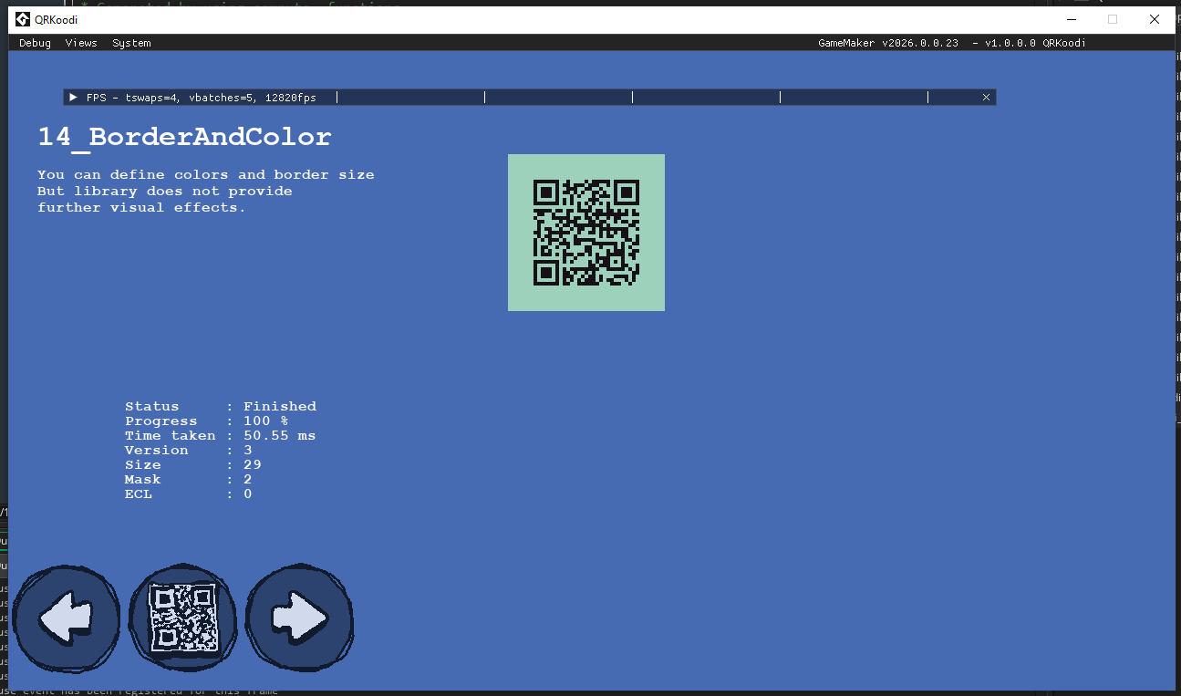This screenshot has width=1181, height=696.
Task: Click the FPS tswaps vbatches readout text
Action: [202, 97]
